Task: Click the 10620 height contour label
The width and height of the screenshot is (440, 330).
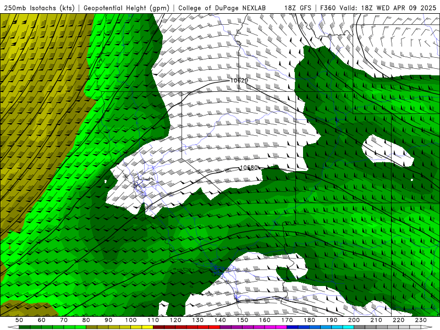Action: 239,80
